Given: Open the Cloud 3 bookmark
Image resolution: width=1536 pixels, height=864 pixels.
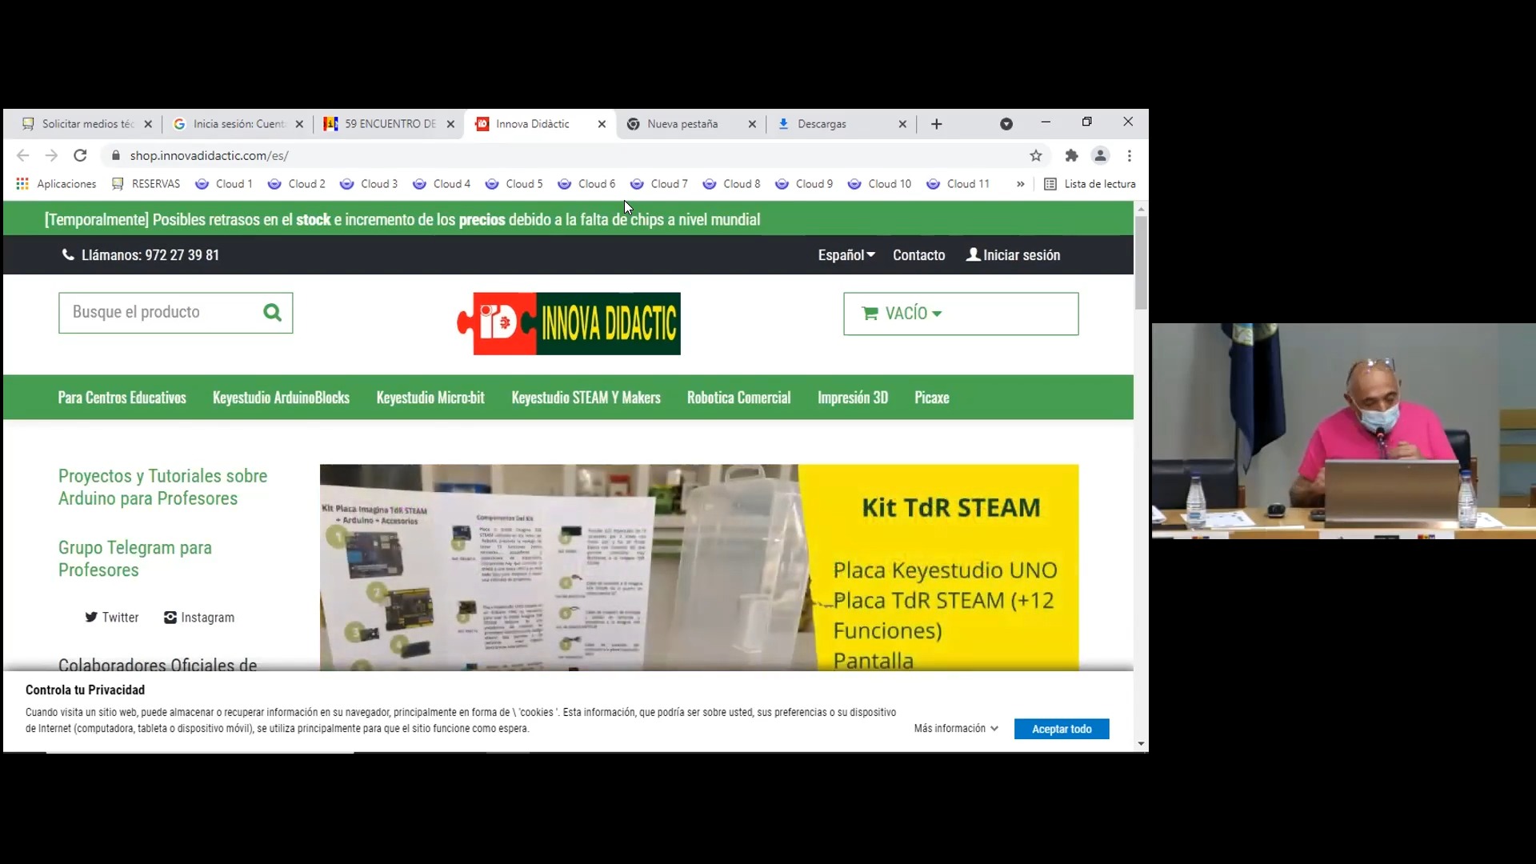Looking at the screenshot, I should click(369, 184).
